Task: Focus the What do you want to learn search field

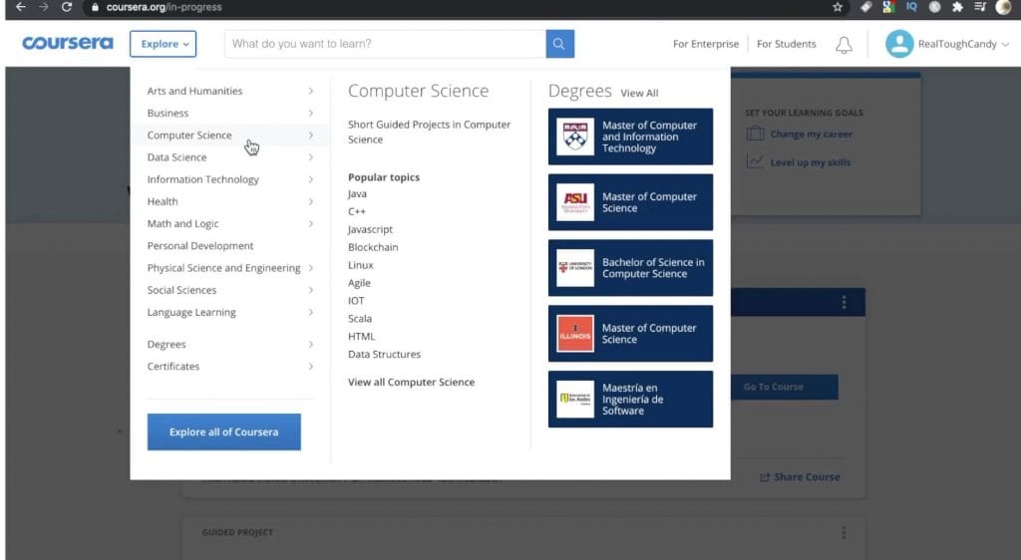Action: click(x=386, y=44)
